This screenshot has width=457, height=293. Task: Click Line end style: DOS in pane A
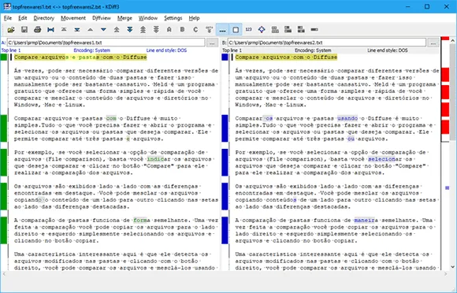(x=166, y=50)
